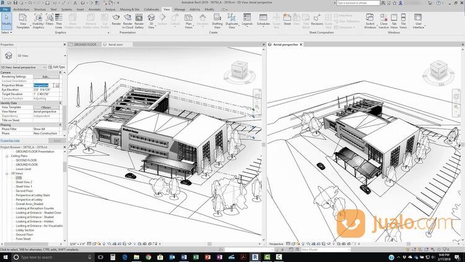Collapse the Identity Data group
465x262 pixels.
(x=60, y=103)
